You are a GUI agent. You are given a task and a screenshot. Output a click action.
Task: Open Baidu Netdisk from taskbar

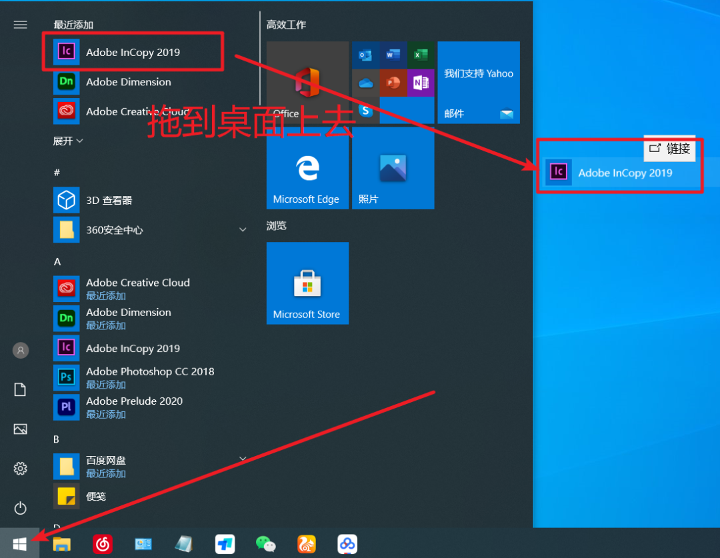(x=347, y=544)
